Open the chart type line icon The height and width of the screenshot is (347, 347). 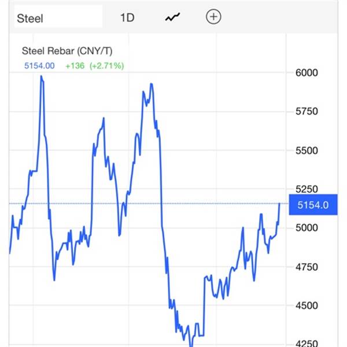[x=172, y=17]
